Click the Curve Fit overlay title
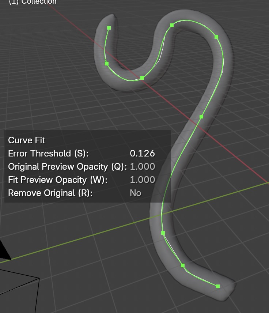The height and width of the screenshot is (313, 269). (27, 140)
